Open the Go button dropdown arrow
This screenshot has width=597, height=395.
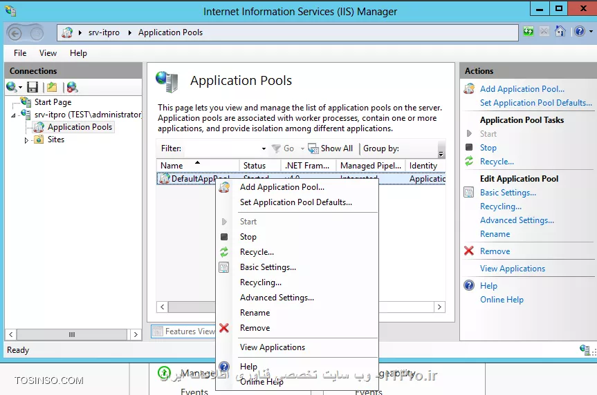302,148
